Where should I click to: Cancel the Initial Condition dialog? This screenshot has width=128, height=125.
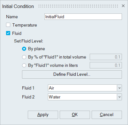[107, 115]
